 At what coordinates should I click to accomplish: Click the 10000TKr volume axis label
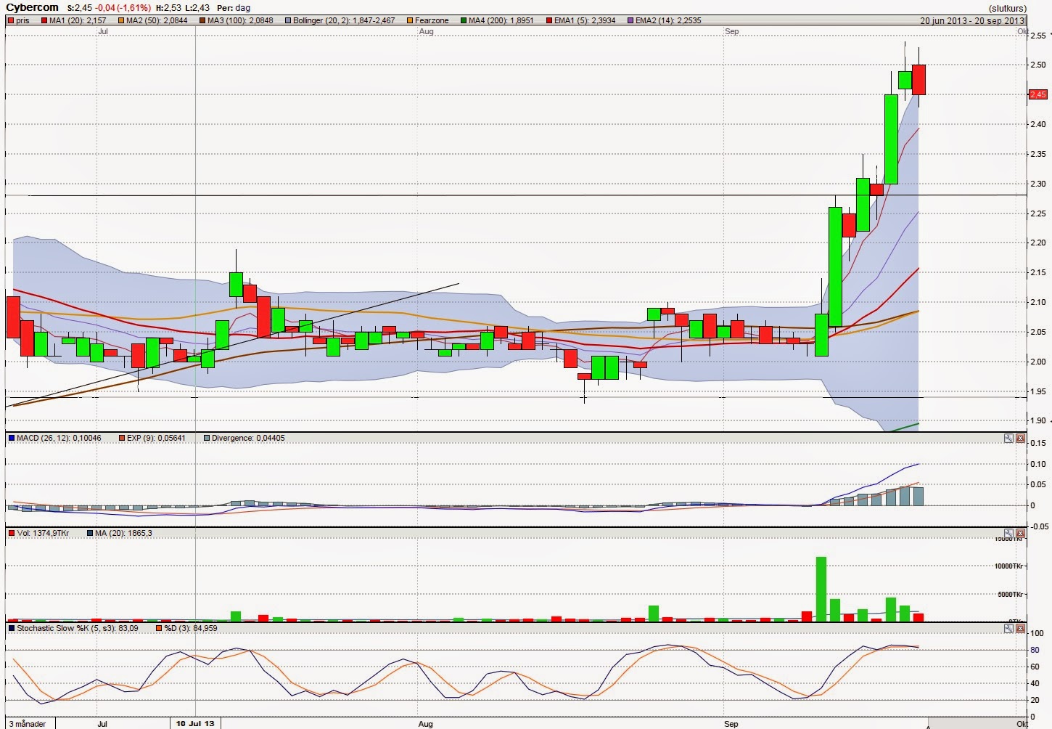(1008, 566)
